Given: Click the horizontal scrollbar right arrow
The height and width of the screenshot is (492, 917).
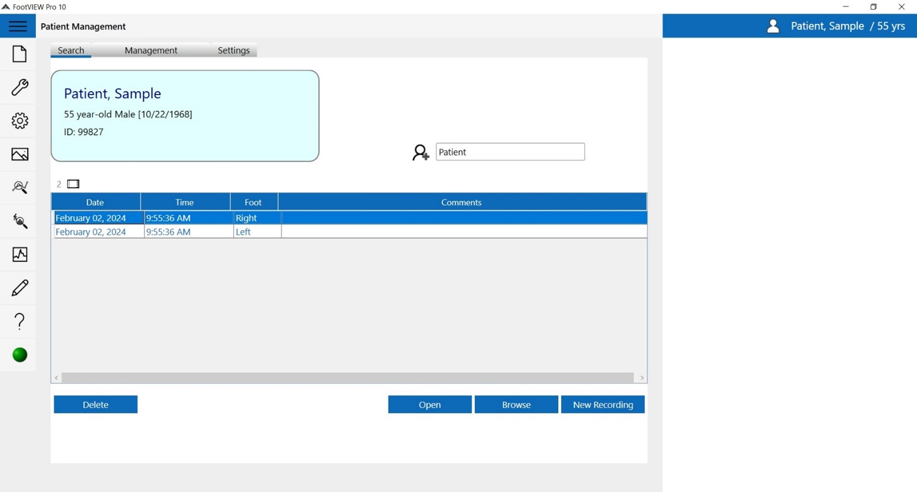Looking at the screenshot, I should click(x=642, y=378).
